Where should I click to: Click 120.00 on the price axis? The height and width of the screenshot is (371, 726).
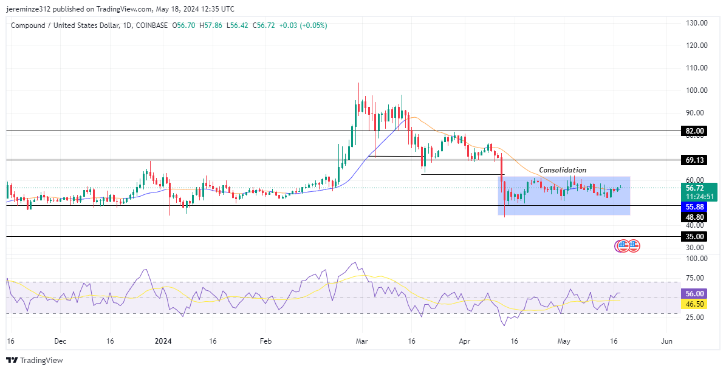(x=696, y=46)
